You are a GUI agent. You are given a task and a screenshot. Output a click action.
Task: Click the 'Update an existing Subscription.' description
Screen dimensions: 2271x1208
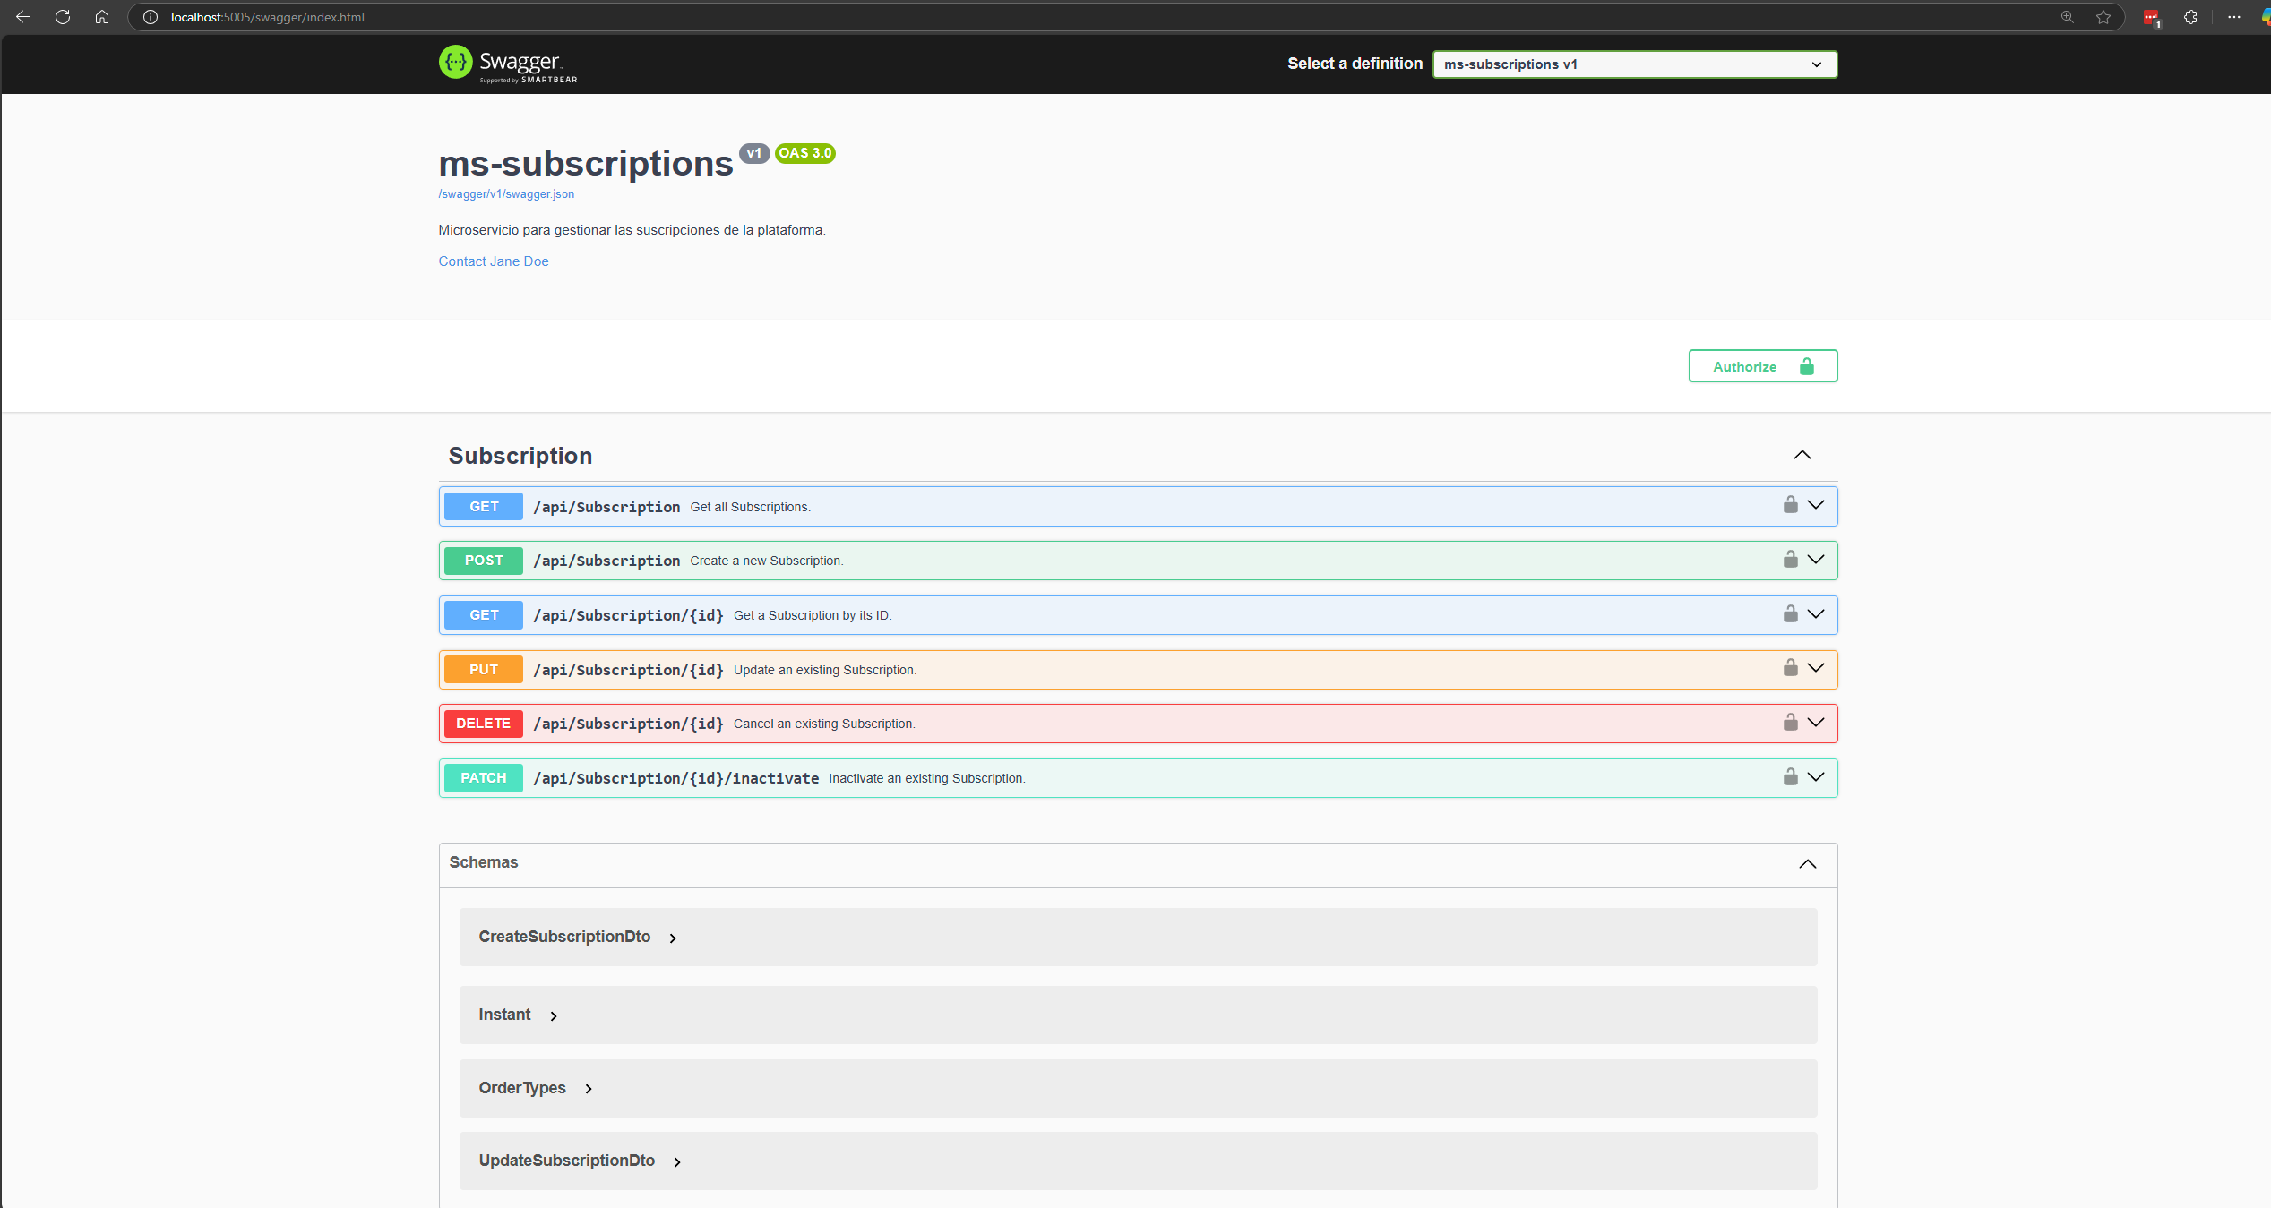825,670
